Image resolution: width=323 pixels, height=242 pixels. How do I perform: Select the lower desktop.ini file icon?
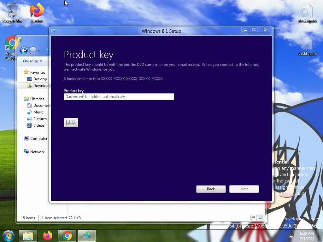pos(307,46)
